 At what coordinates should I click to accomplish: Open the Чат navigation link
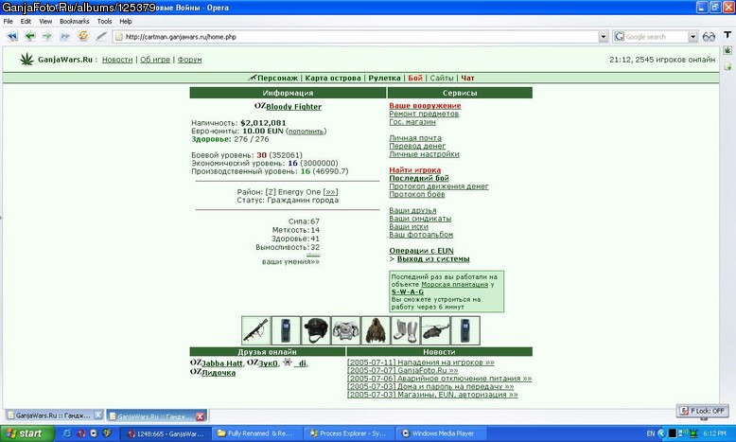(x=467, y=78)
